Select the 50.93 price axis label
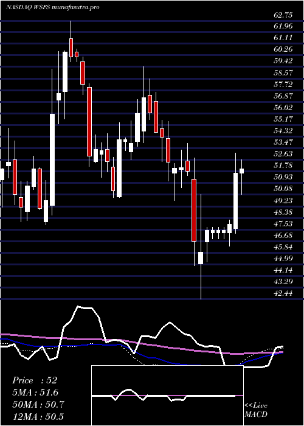This screenshot has height=426, width=304. pyautogui.click(x=283, y=177)
